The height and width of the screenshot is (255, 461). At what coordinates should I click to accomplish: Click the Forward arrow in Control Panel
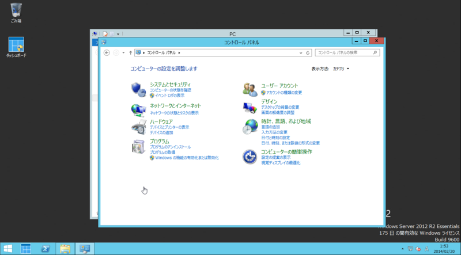[x=116, y=52]
